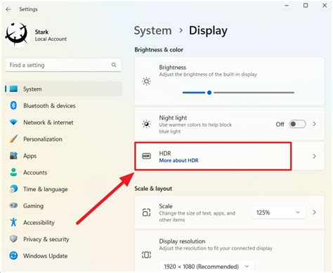Click the Personalization paintbrush icon
Screen dimensions: 333x273
click(x=13, y=139)
